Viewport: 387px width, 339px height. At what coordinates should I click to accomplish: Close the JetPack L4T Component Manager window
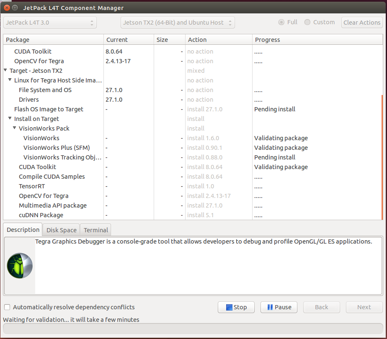click(x=7, y=8)
